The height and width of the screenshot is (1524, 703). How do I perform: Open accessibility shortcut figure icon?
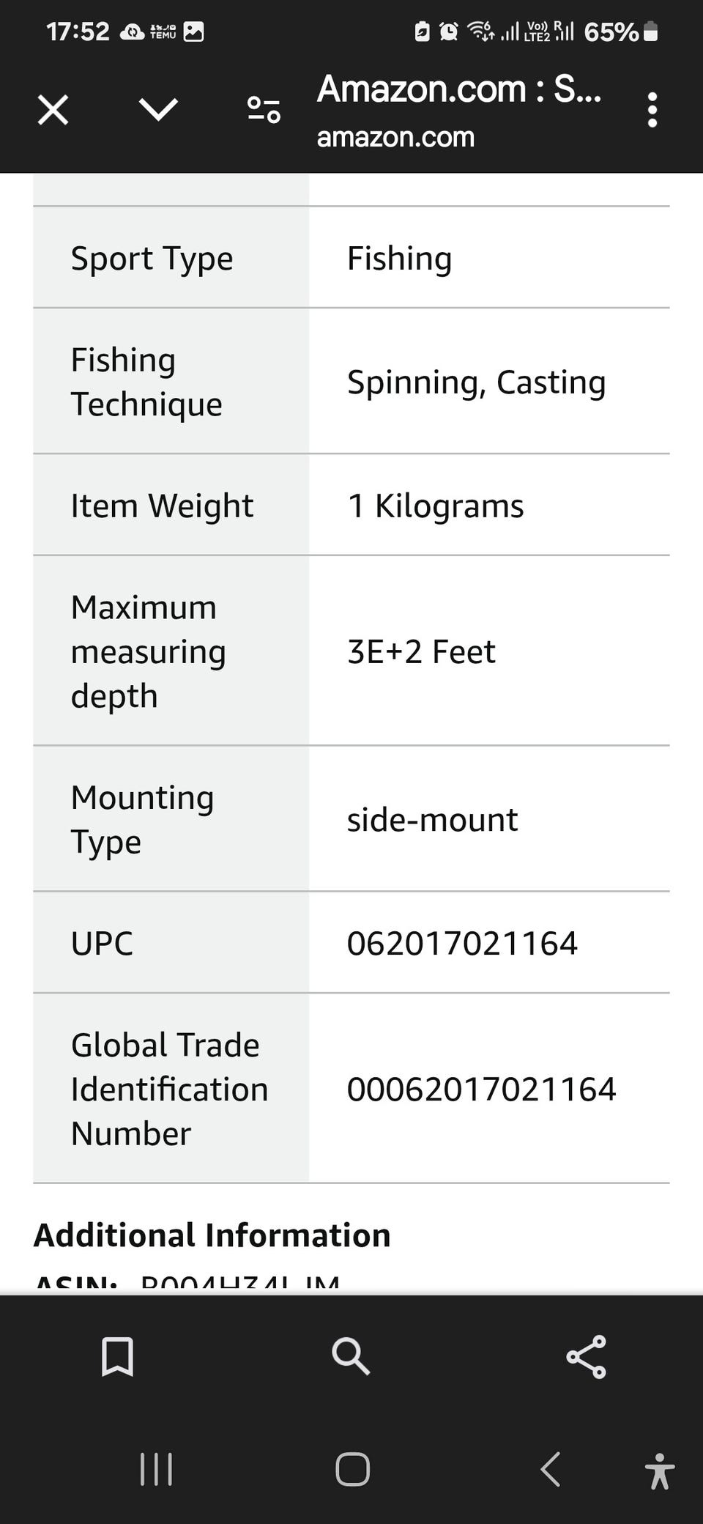659,1471
